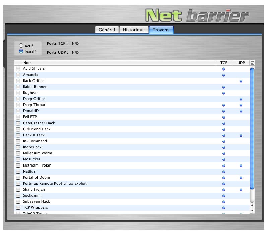Image resolution: width=268 pixels, height=235 pixels.
Task: Enable the Hack a Tack checkbox
Action: tap(18, 135)
